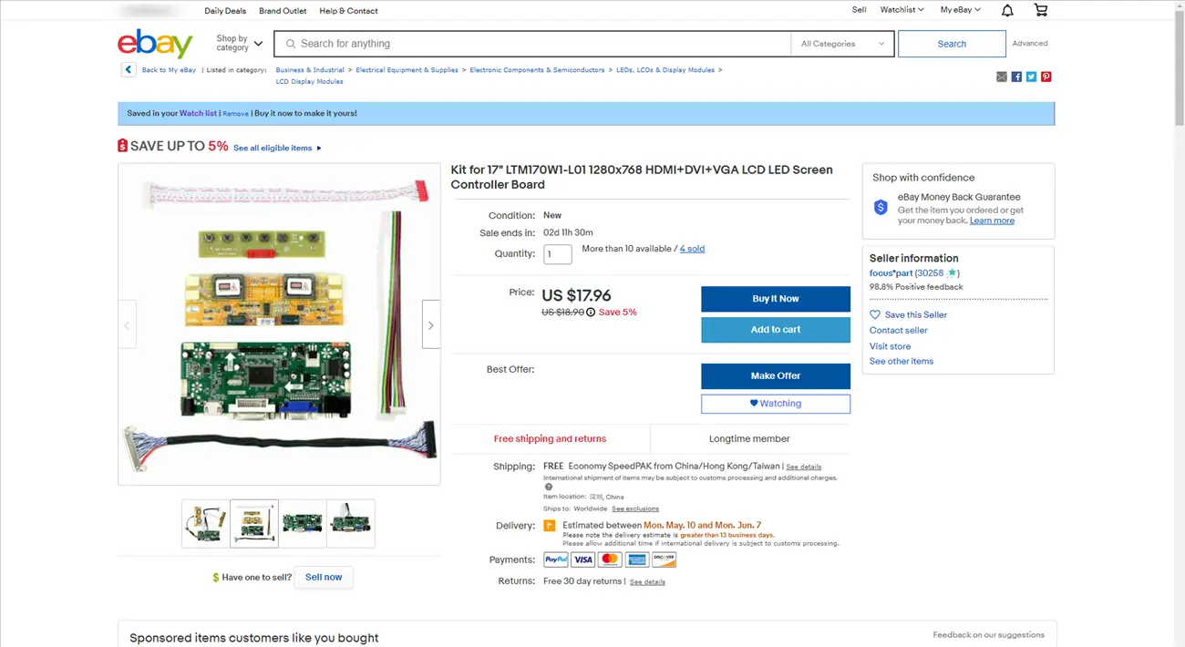Image resolution: width=1185 pixels, height=647 pixels.
Task: Show next product image arrow
Action: (x=431, y=324)
